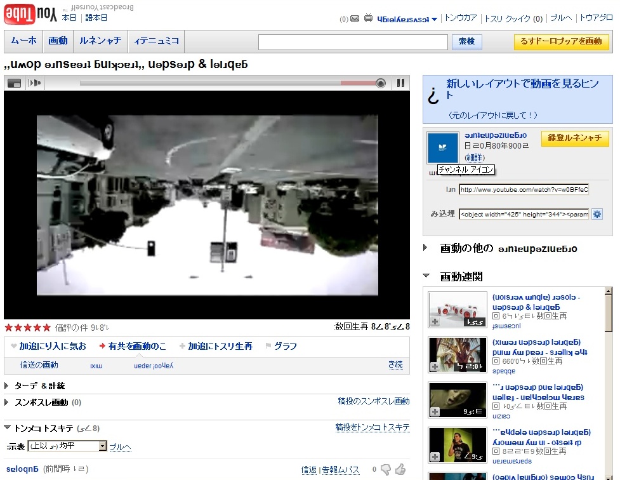Expand the ターデ & 計統 section
Viewport: 620px width, 480px height.
click(x=7, y=385)
